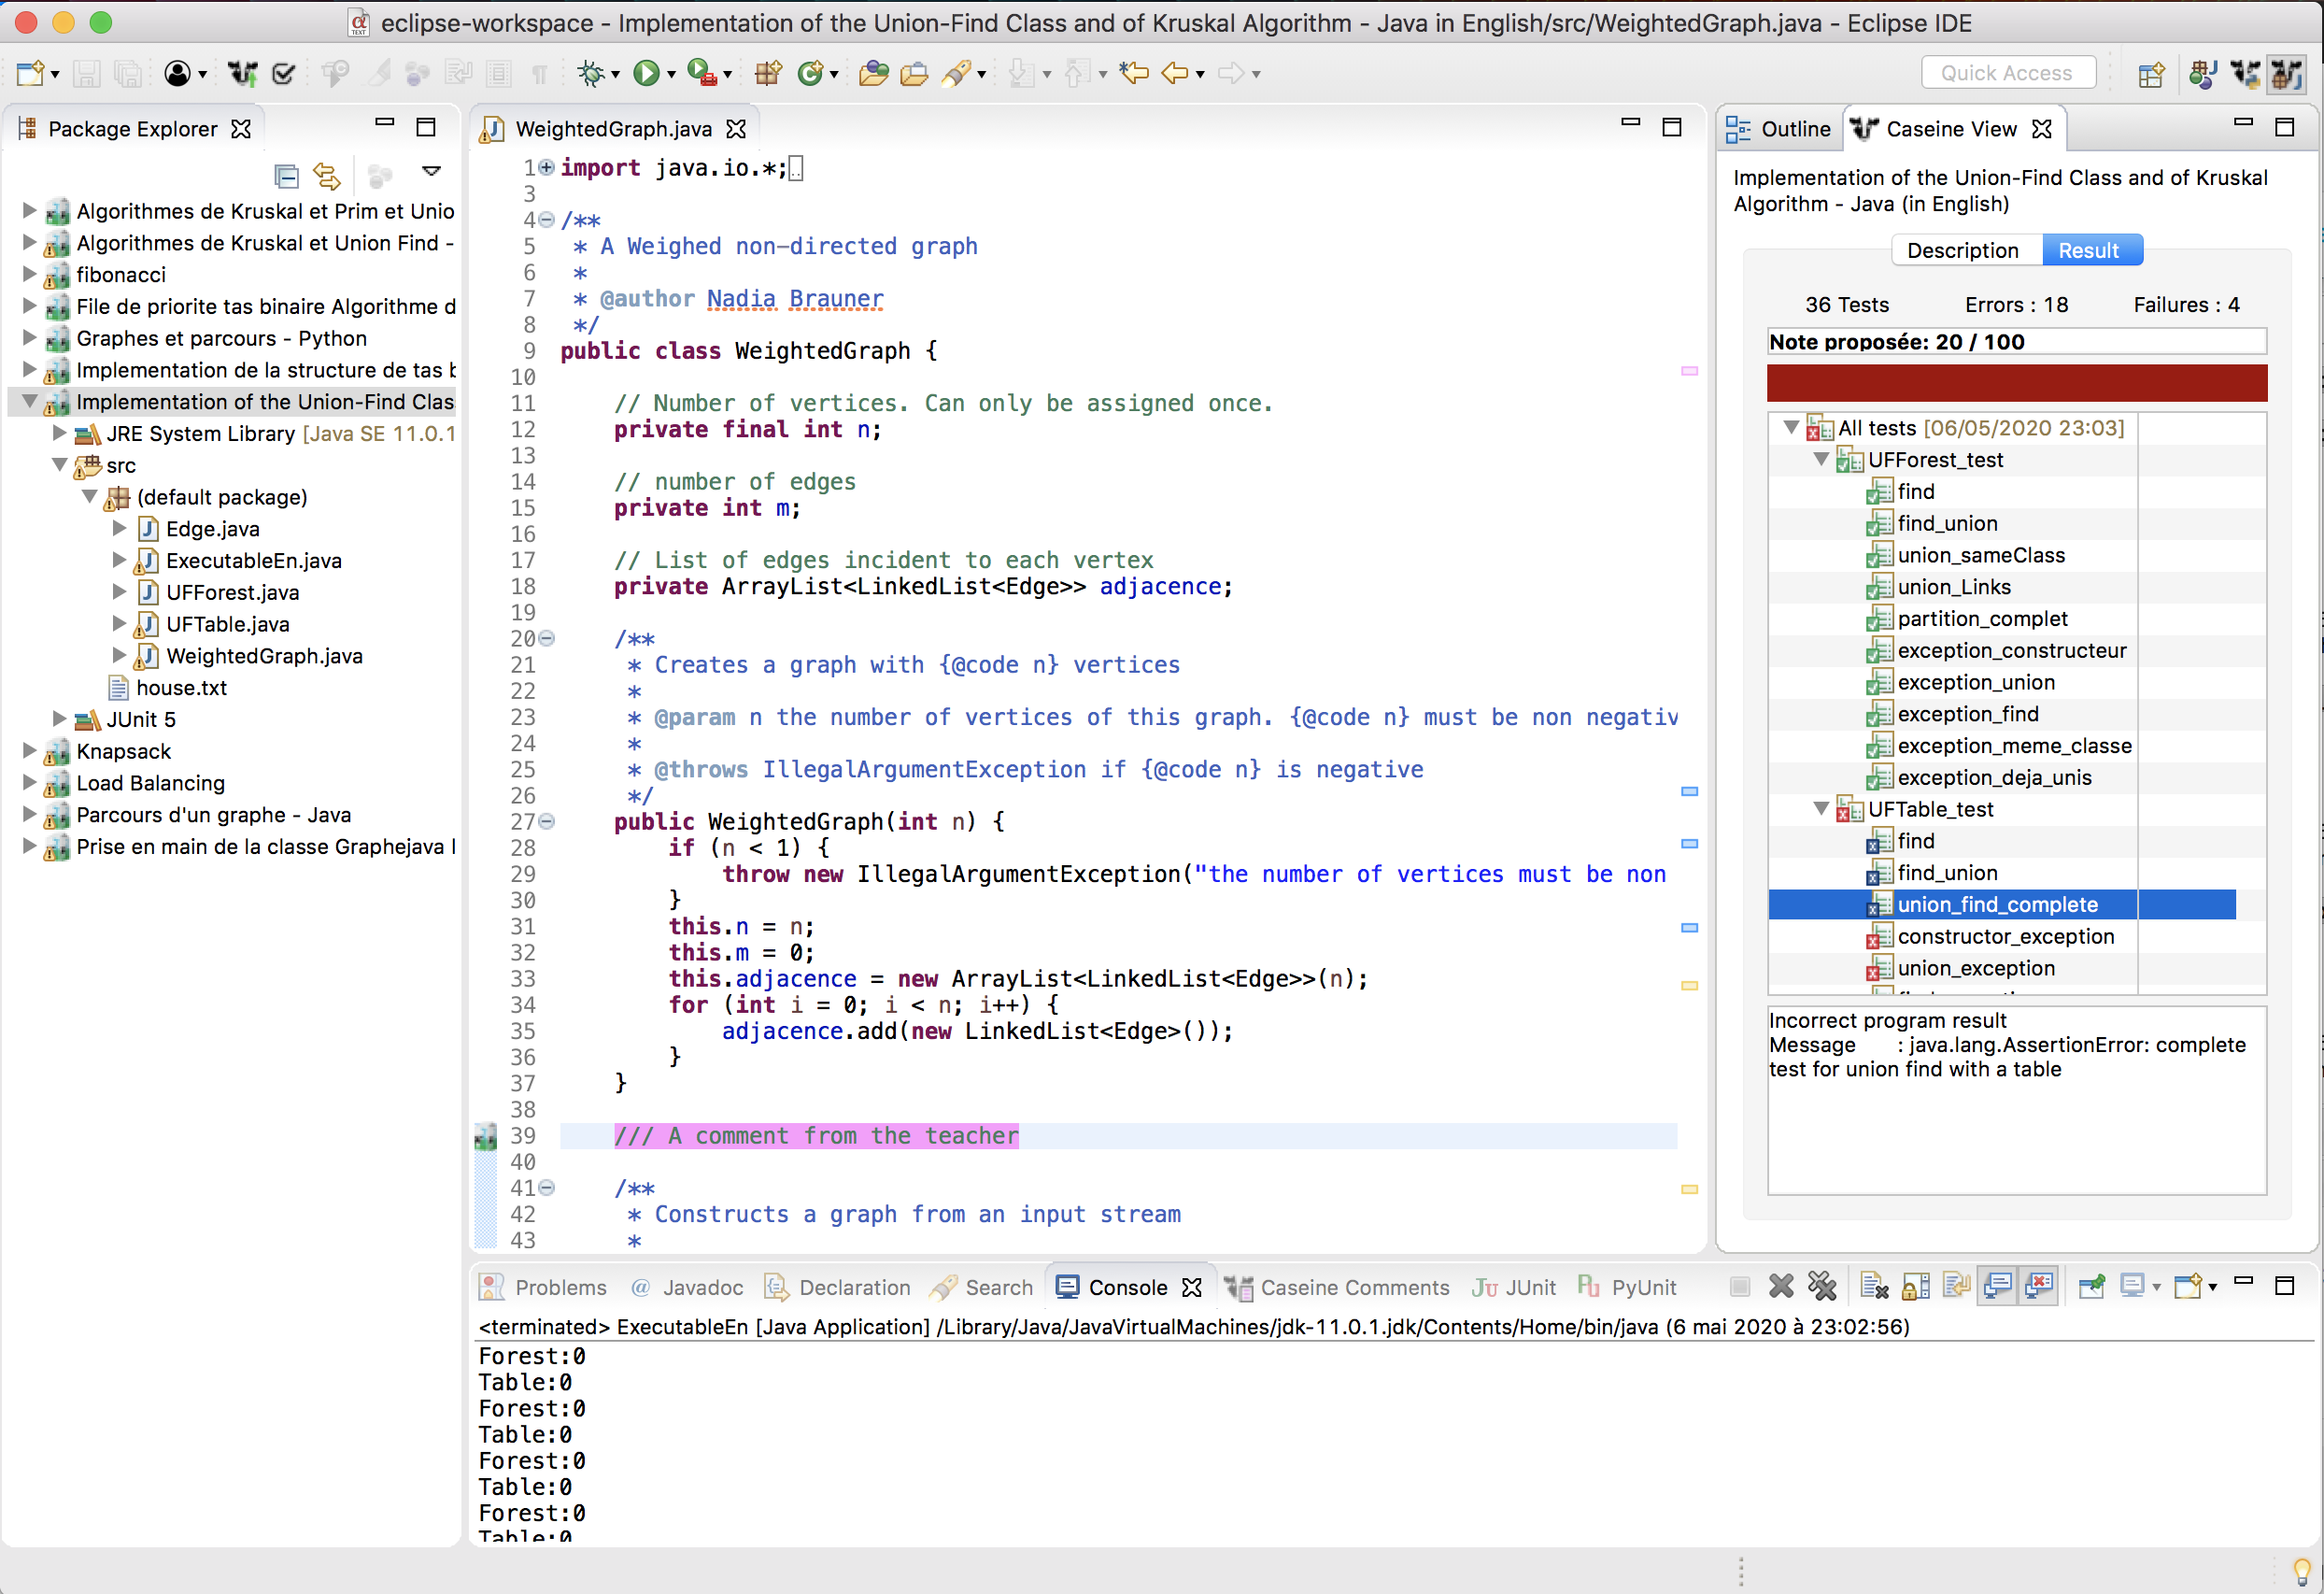2324x1594 pixels.
Task: Click the Open Type folder icon
Action: click(873, 73)
